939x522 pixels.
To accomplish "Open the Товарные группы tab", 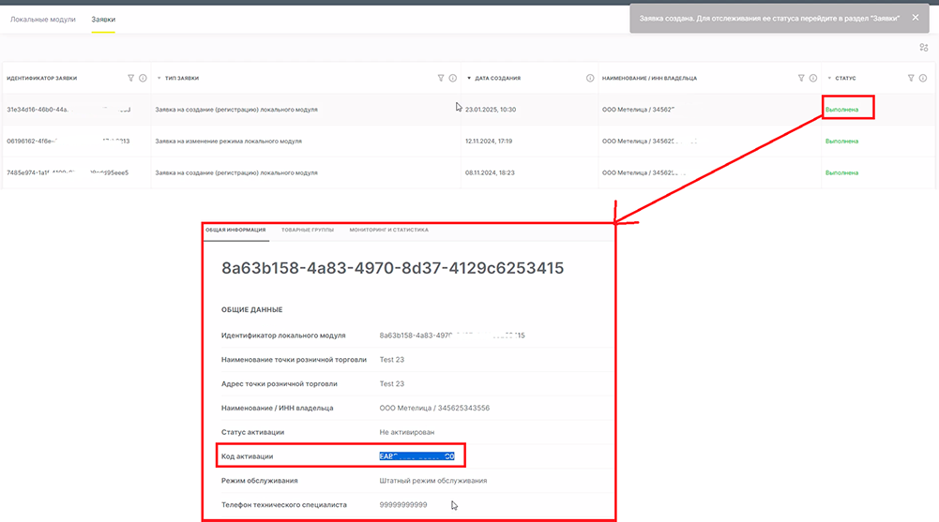I will (307, 230).
